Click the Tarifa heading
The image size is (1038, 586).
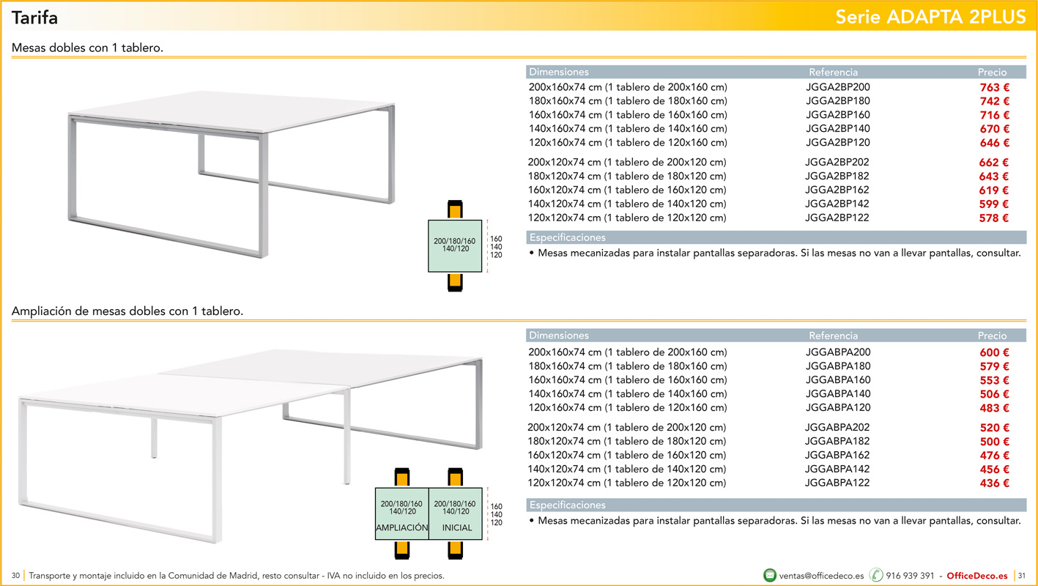click(34, 17)
